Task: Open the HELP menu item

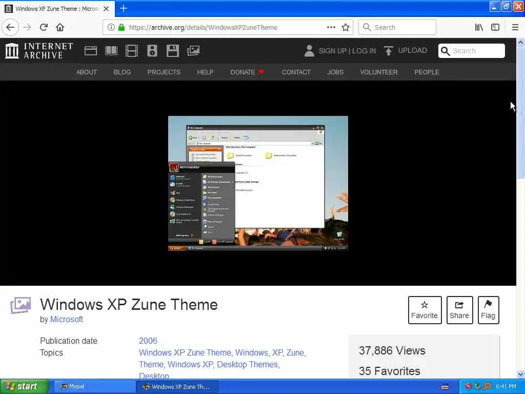Action: click(x=205, y=72)
